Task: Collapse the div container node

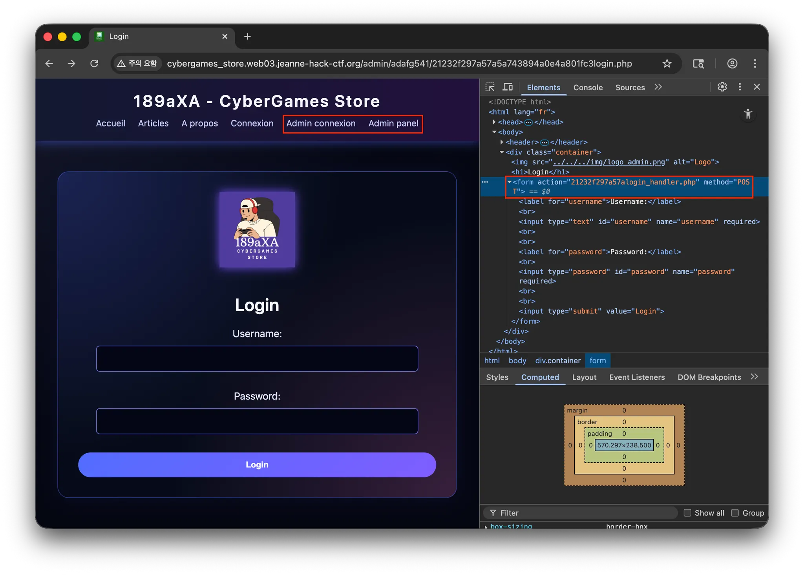Action: [502, 152]
